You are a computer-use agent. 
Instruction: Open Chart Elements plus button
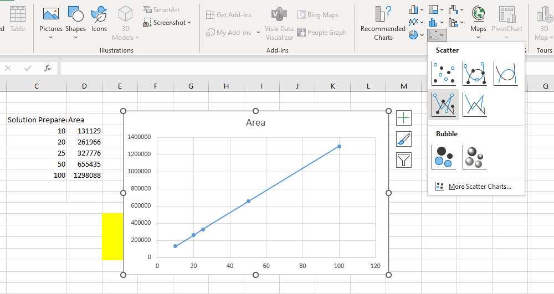pos(404,117)
